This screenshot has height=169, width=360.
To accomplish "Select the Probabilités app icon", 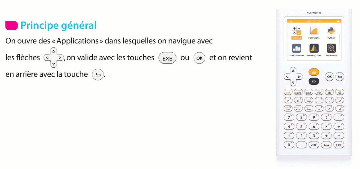I will (314, 49).
